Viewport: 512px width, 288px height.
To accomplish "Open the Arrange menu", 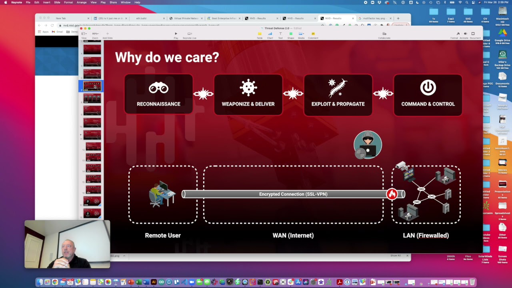I will [x=82, y=2].
